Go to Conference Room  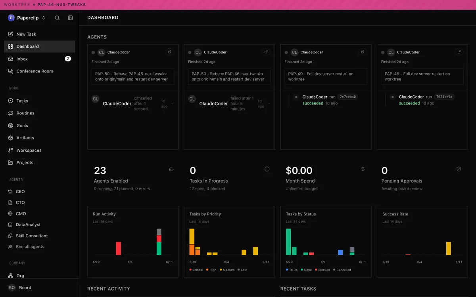tap(40, 71)
